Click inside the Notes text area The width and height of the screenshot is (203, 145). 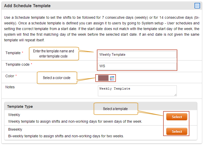[x=137, y=91]
